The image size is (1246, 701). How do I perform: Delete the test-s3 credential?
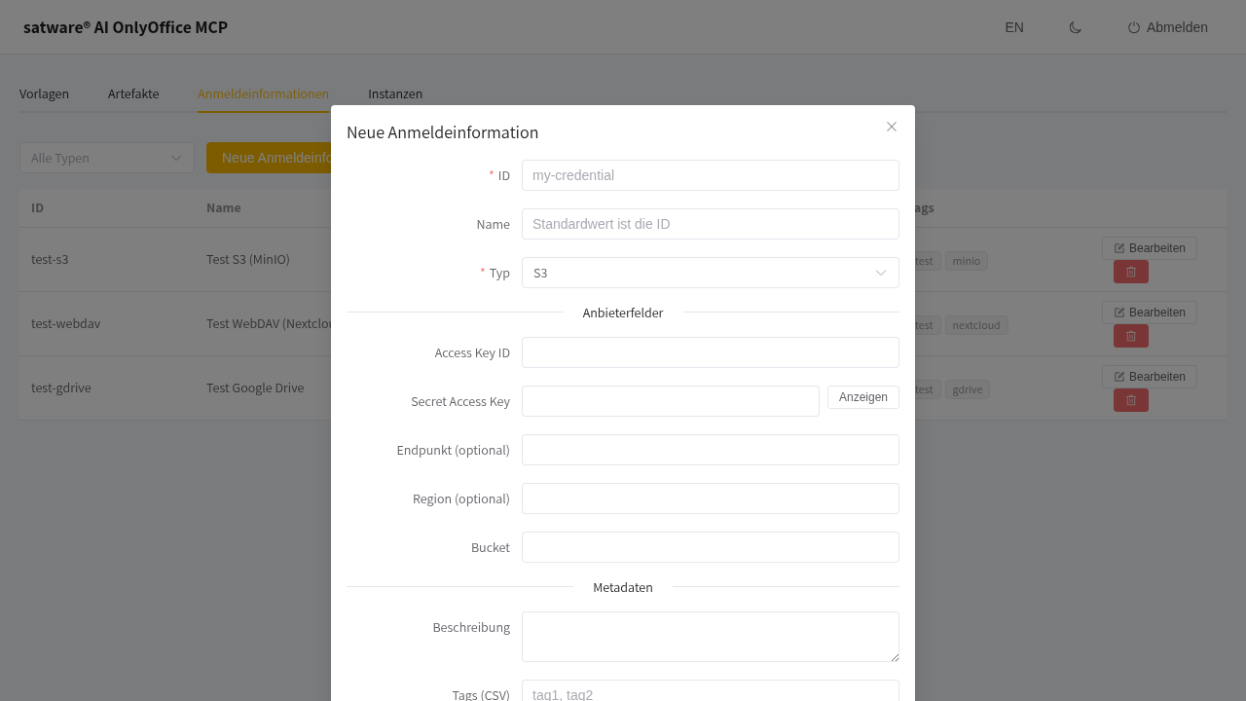click(1131, 272)
